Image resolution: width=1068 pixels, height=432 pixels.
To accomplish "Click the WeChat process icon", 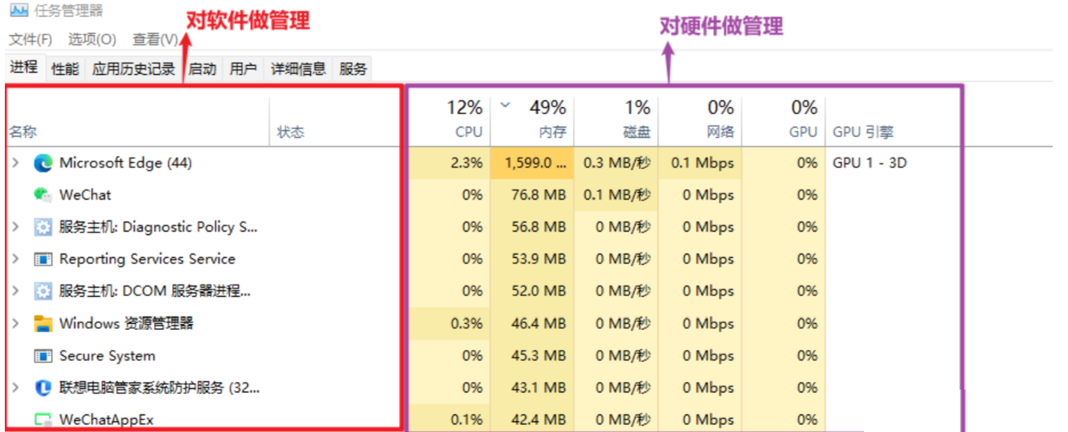I will (x=43, y=195).
